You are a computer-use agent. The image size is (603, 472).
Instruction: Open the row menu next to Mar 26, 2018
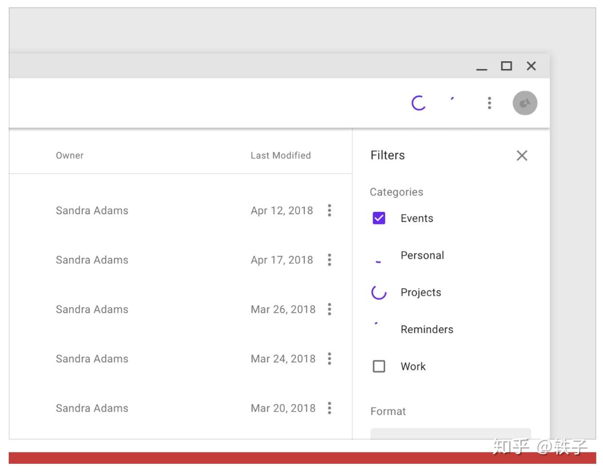tap(329, 309)
